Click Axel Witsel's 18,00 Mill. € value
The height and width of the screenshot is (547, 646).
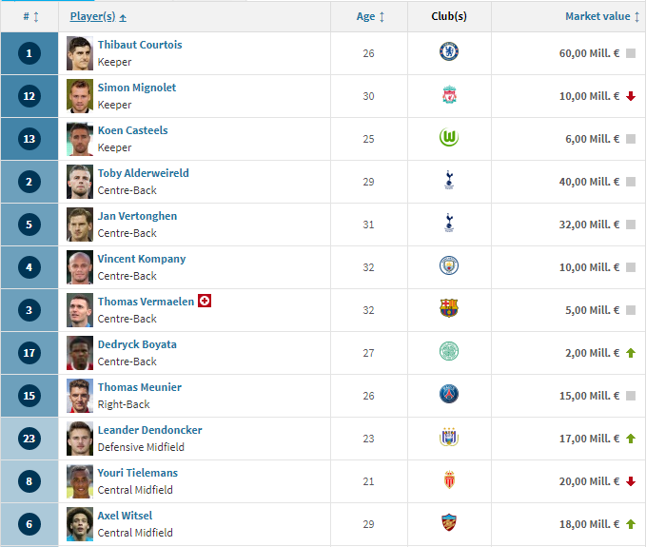point(589,524)
